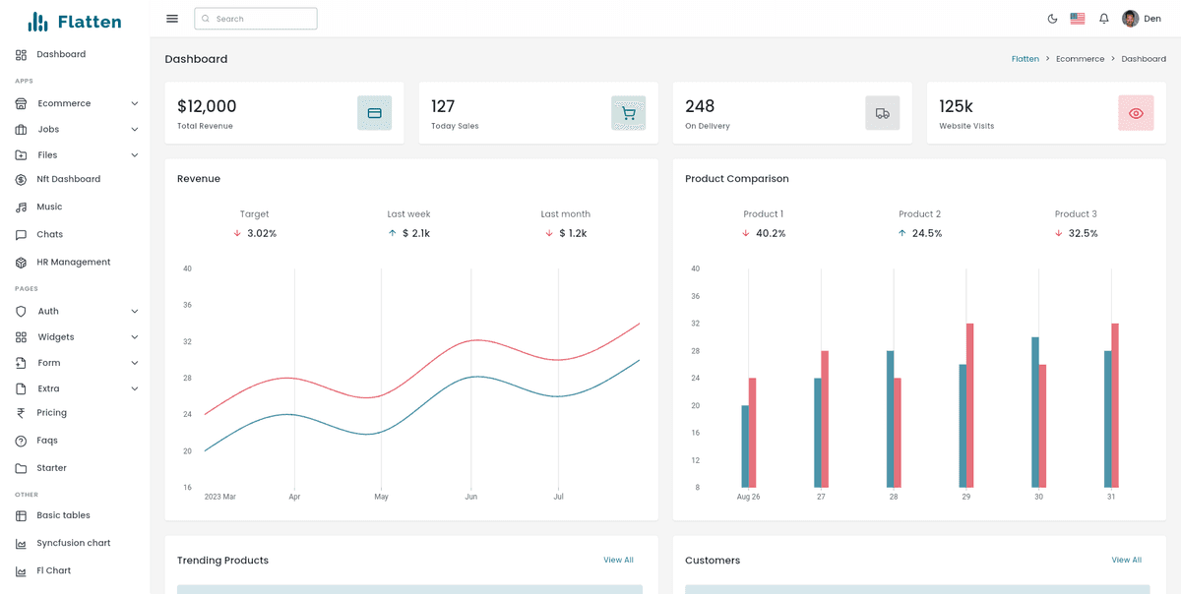Click the Fl Chart icon
1181x594 pixels.
pyautogui.click(x=22, y=570)
